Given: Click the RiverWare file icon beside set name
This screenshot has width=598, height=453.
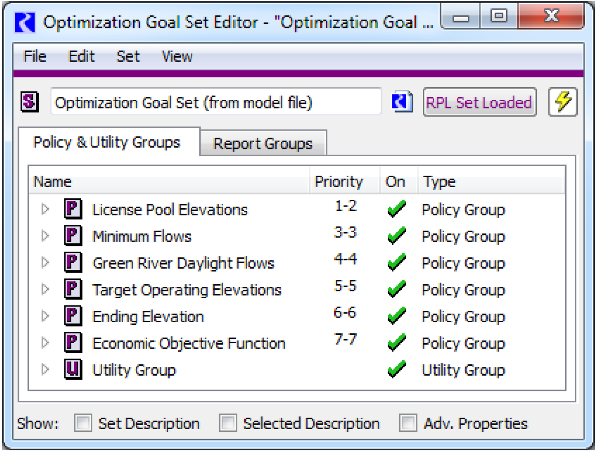Looking at the screenshot, I should click(402, 102).
